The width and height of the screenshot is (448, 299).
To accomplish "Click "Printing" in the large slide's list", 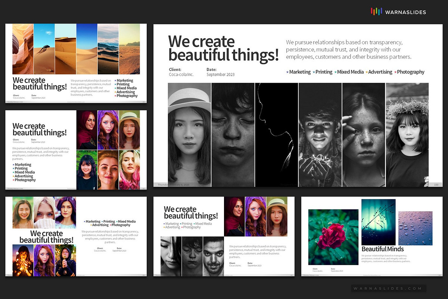I will click(324, 72).
